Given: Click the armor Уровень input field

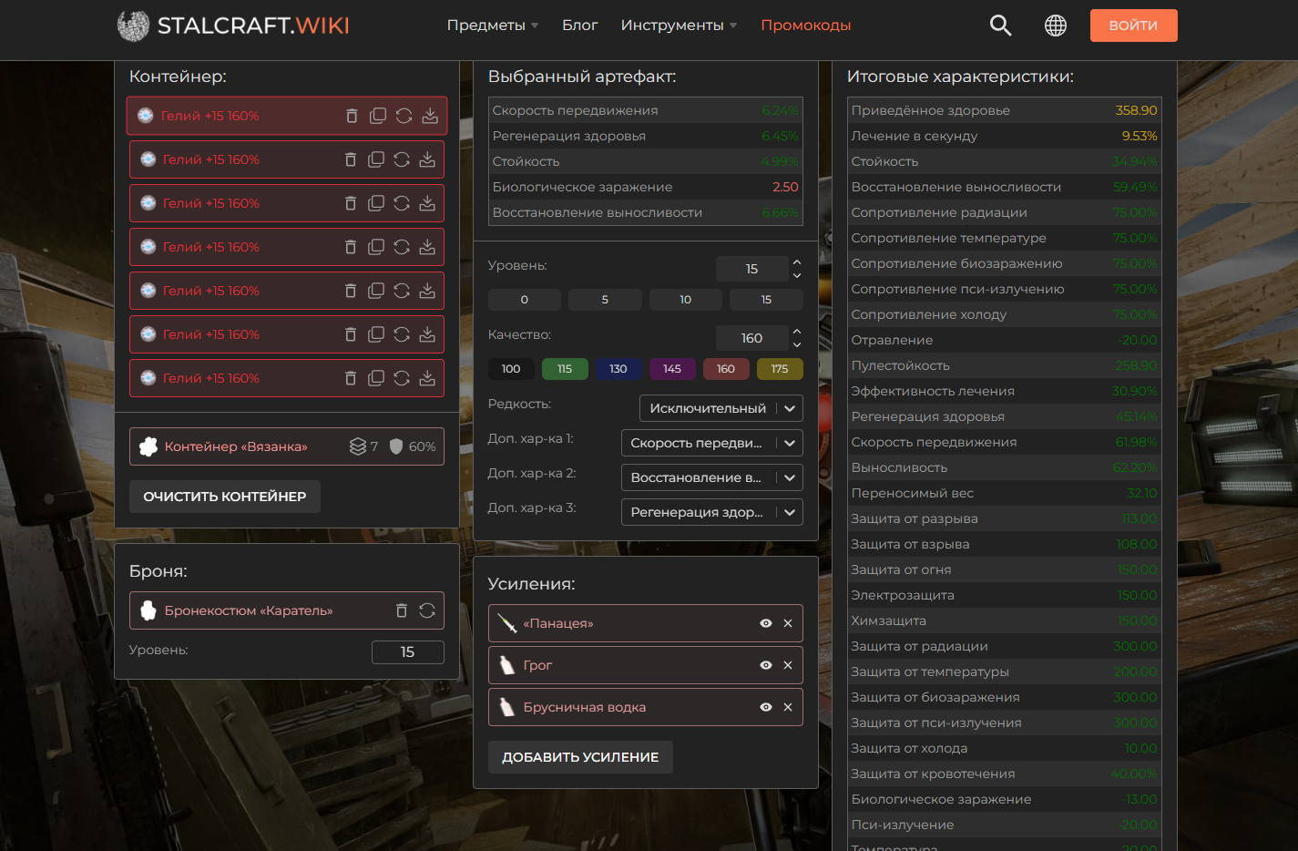Looking at the screenshot, I should (407, 652).
